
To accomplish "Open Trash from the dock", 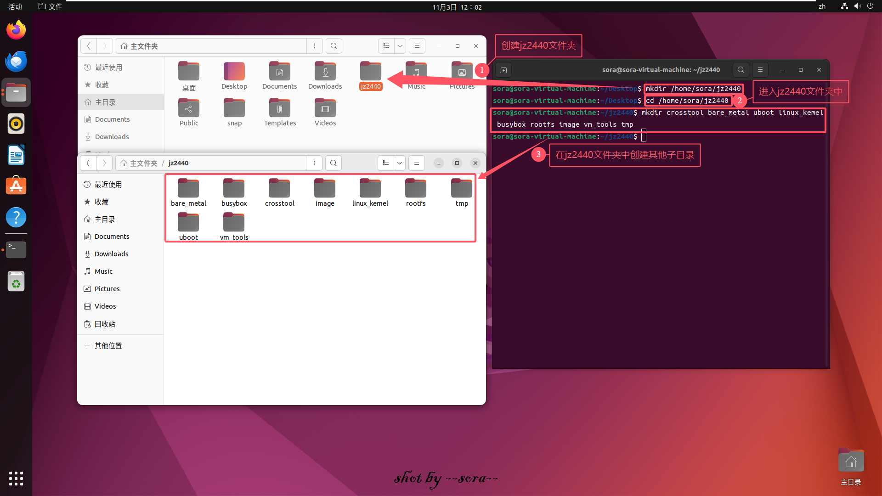I will click(x=16, y=281).
